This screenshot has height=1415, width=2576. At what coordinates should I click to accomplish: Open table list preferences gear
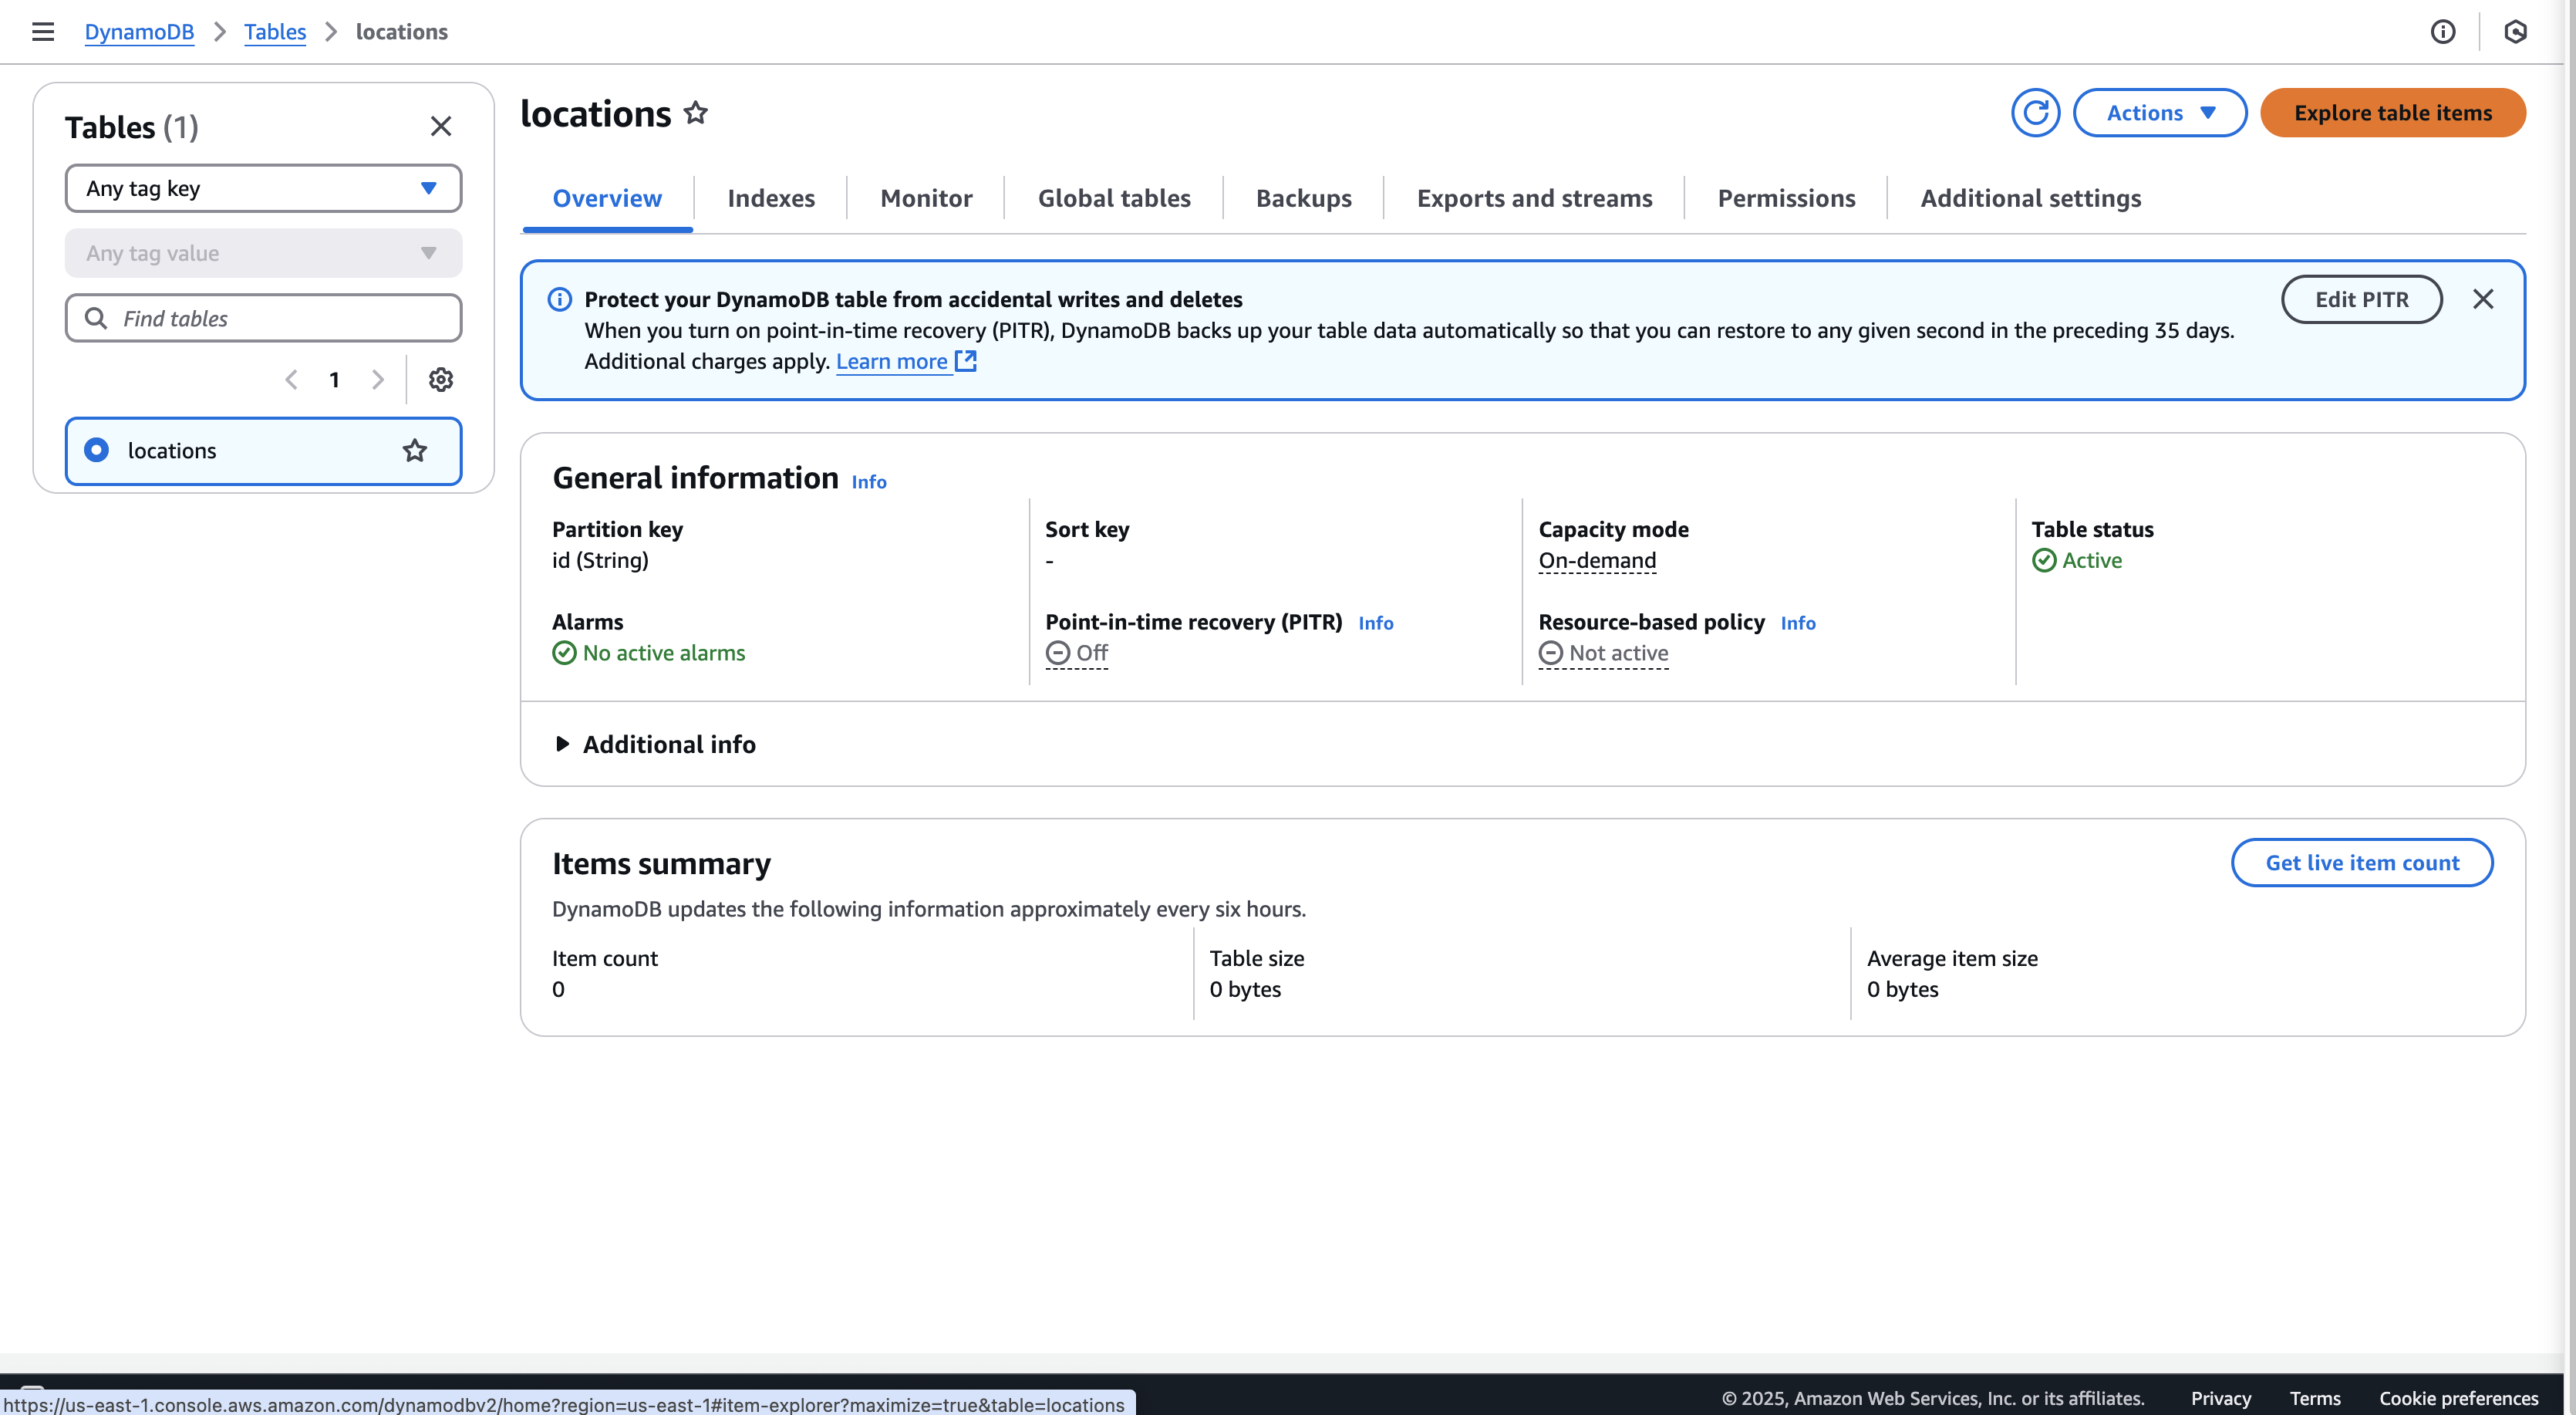441,380
